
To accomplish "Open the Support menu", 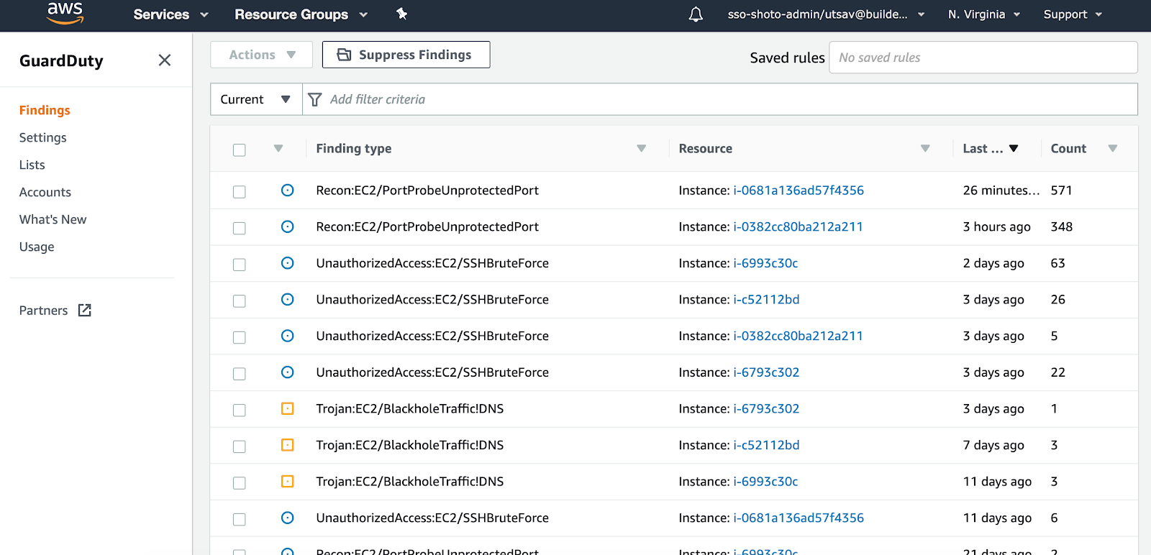I will click(x=1073, y=14).
